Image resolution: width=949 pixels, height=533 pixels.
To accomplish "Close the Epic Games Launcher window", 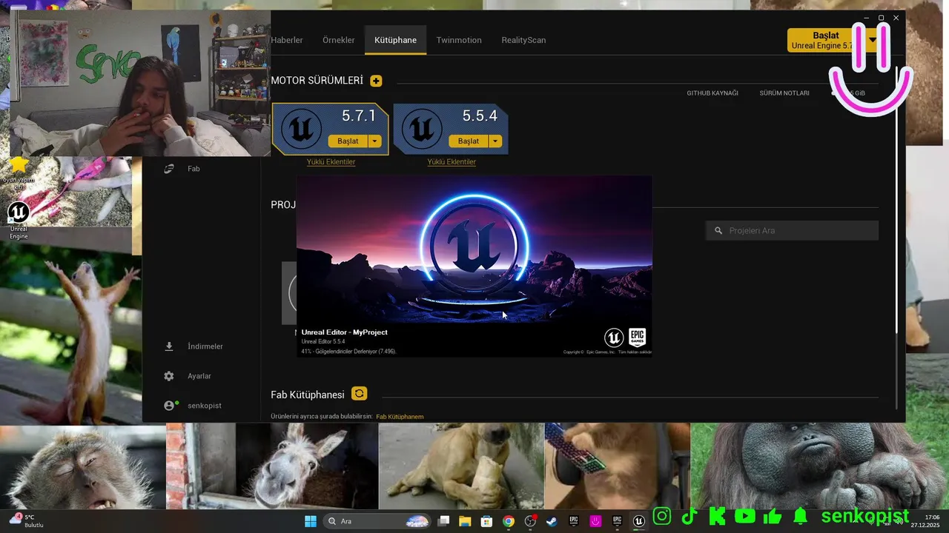I will click(896, 18).
